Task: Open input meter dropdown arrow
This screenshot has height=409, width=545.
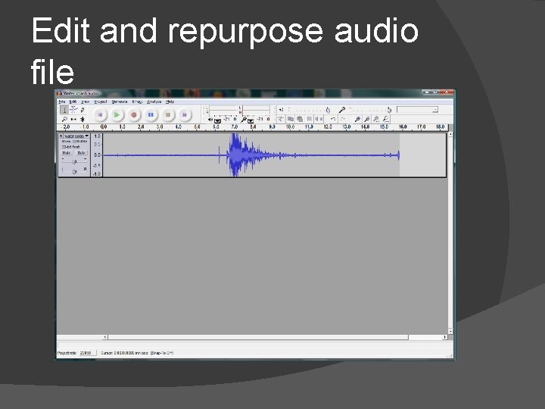Action: 251,120
